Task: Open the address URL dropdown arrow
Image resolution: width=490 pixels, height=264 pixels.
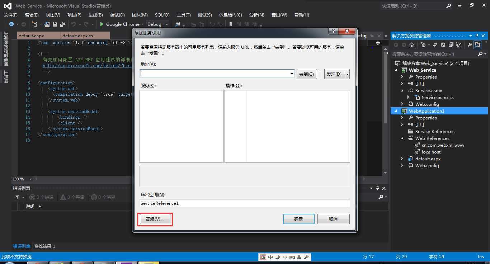Action: coord(292,74)
